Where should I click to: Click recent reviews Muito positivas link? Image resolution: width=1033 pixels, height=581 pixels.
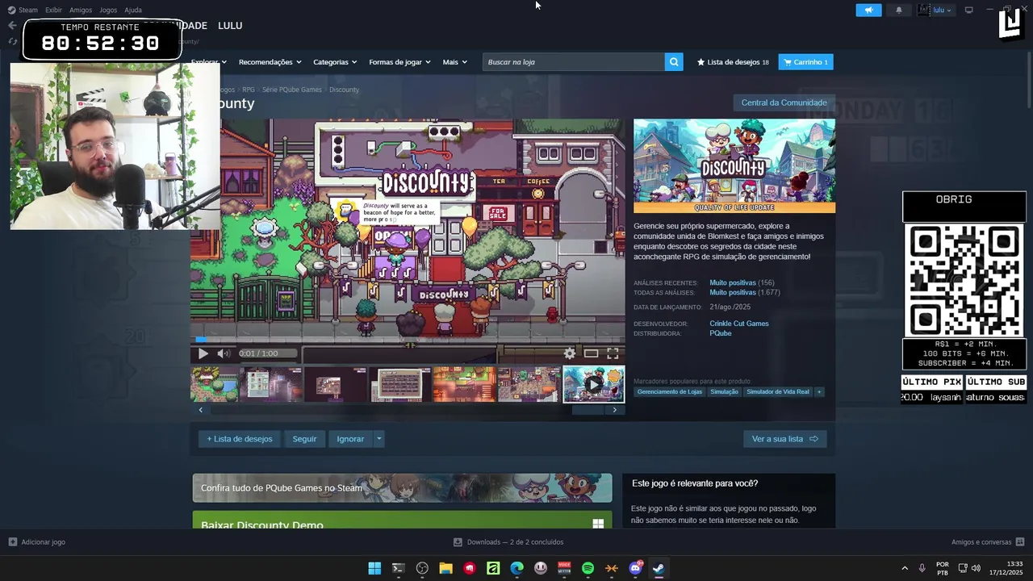(x=733, y=283)
